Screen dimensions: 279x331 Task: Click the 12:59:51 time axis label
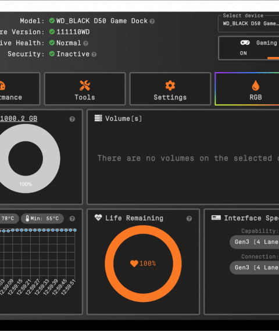(x=68, y=287)
